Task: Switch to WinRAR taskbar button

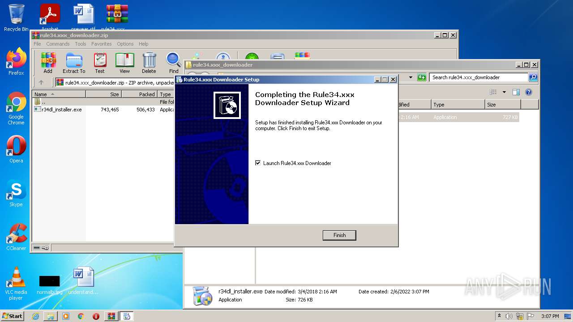Action: point(111,316)
